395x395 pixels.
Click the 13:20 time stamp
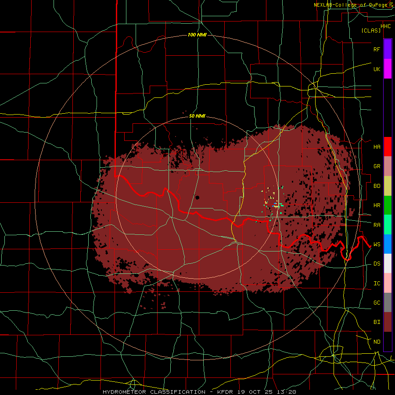click(286, 392)
